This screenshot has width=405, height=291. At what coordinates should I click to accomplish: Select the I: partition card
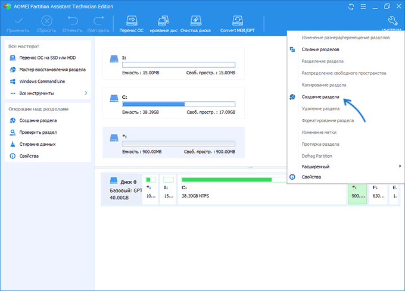[173, 64]
